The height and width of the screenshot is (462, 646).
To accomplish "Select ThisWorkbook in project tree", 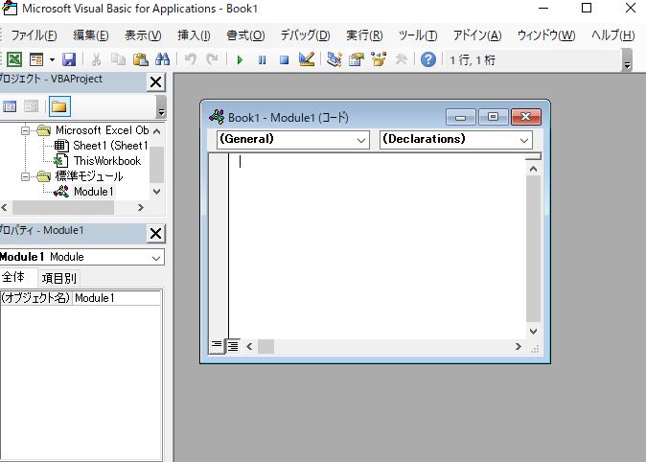I will tap(107, 161).
